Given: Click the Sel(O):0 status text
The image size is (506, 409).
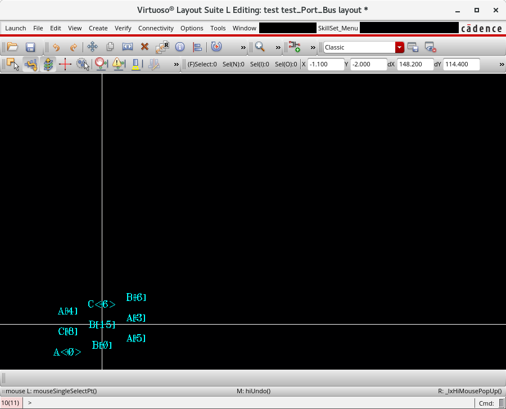Looking at the screenshot, I should (x=286, y=64).
